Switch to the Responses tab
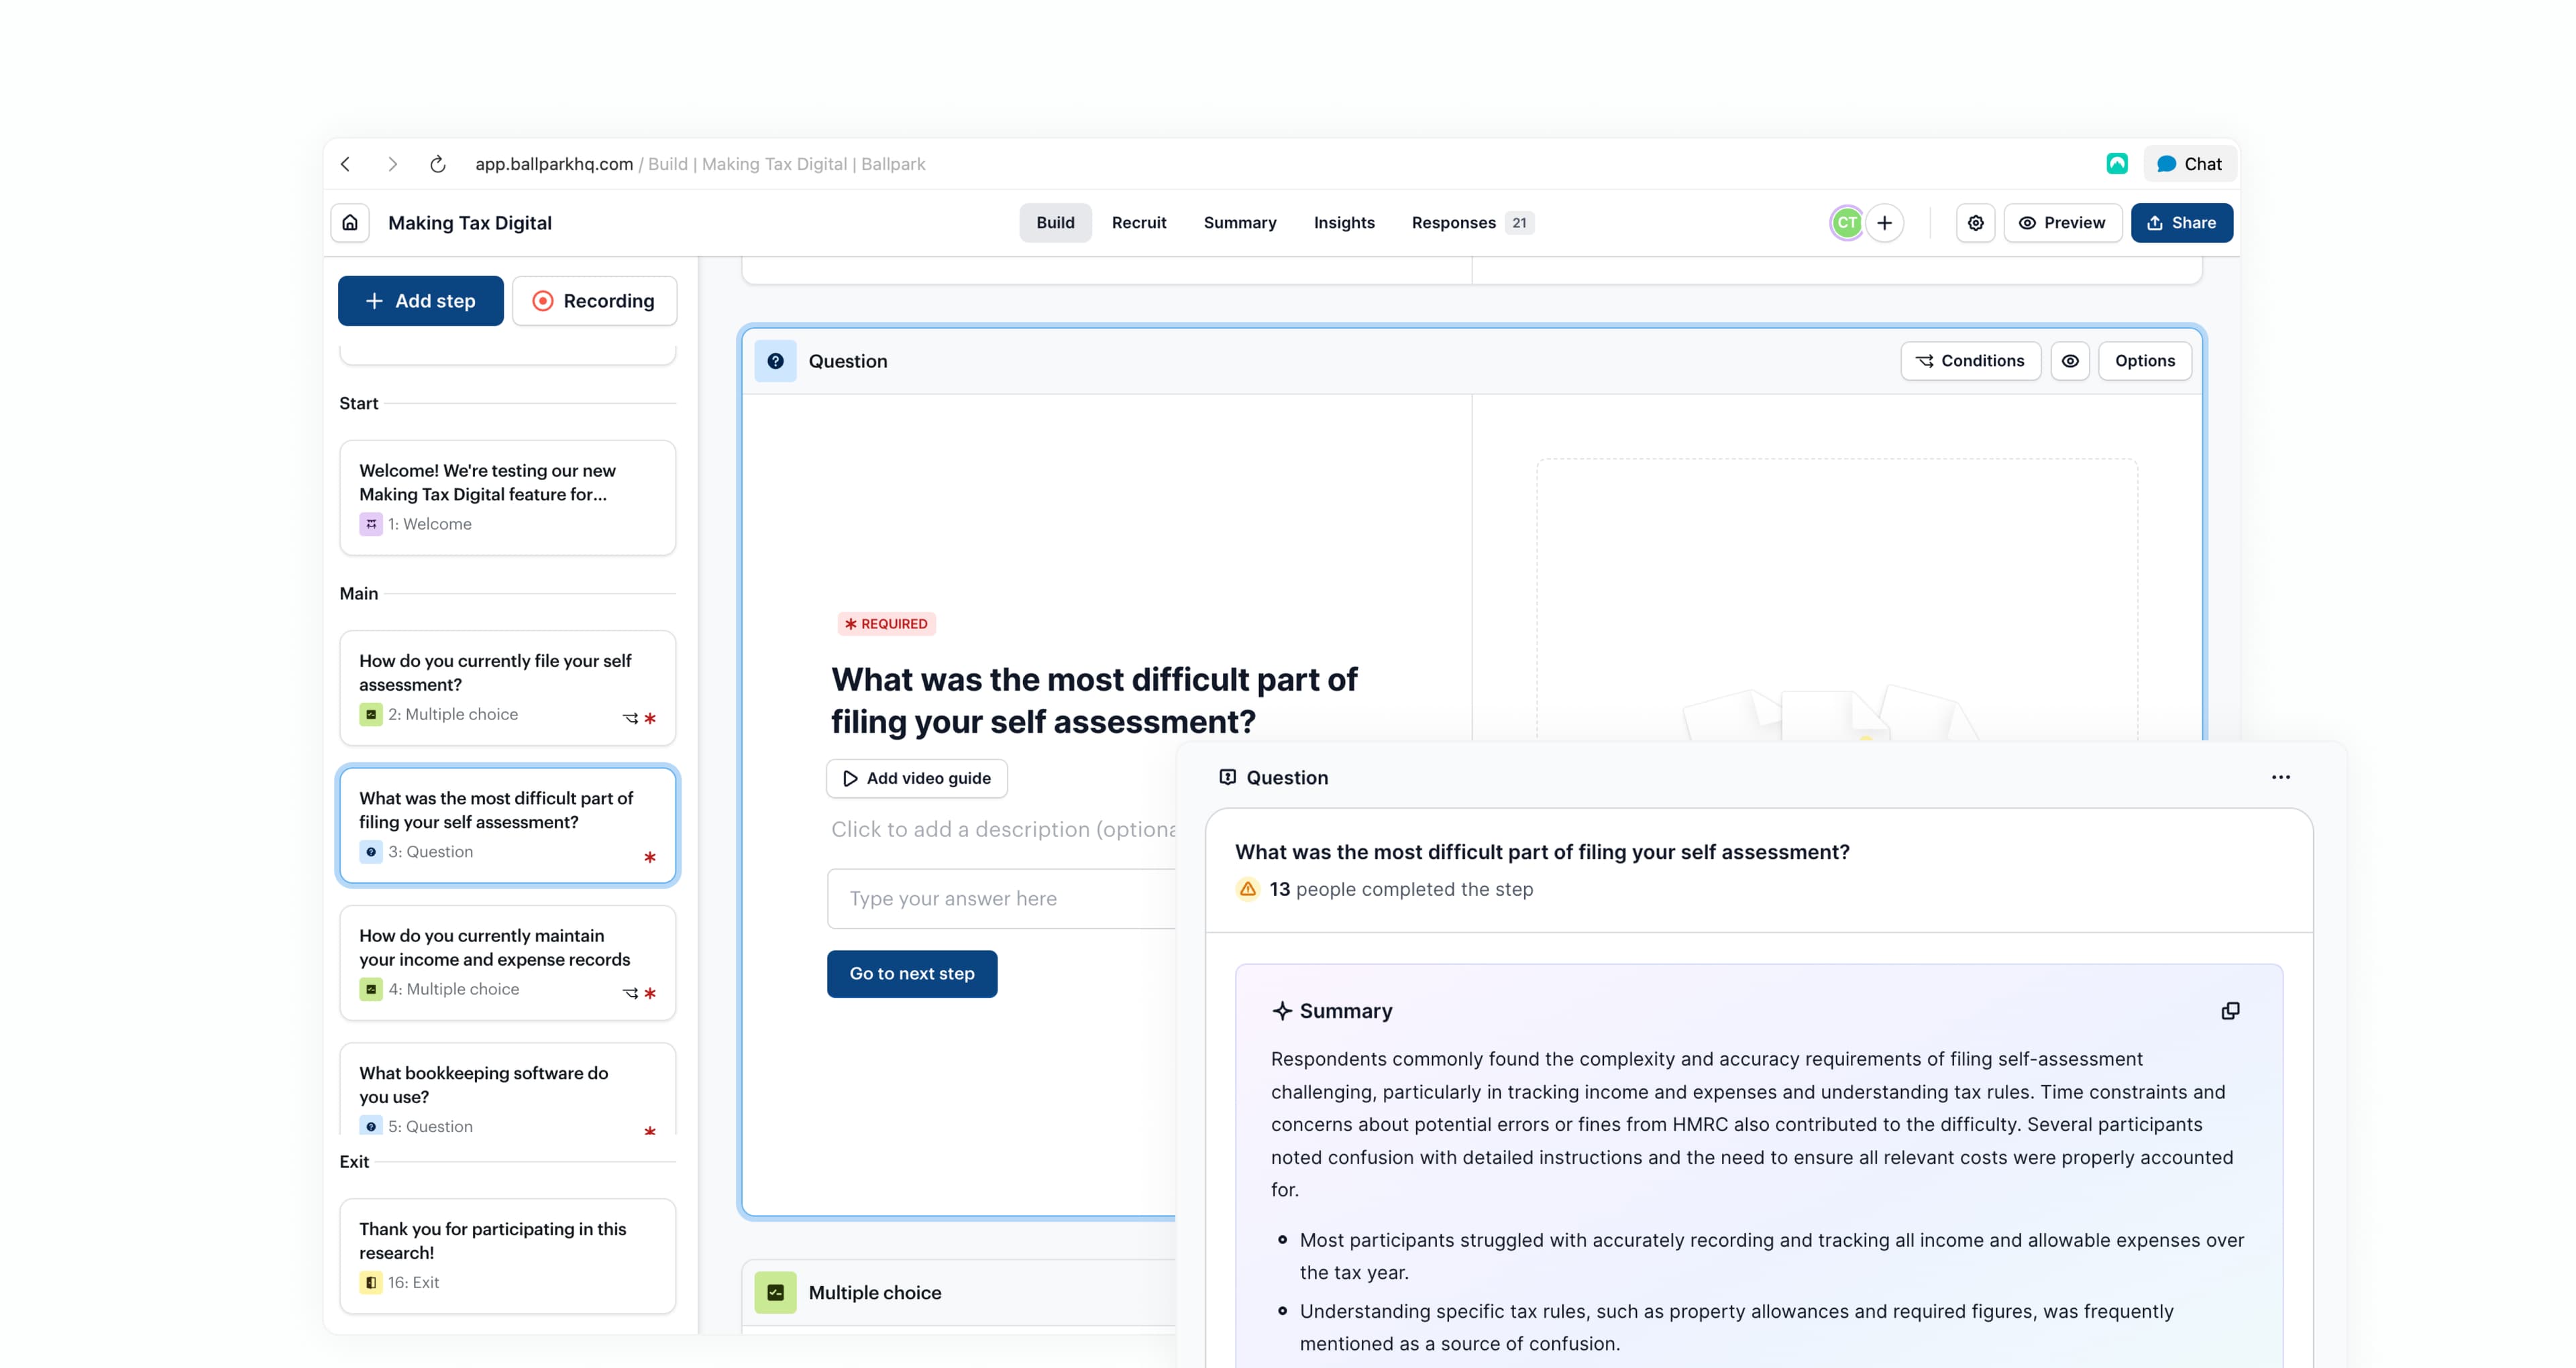The width and height of the screenshot is (2576, 1368). (x=1456, y=222)
